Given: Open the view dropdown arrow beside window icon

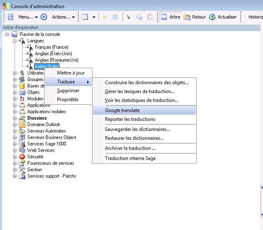Looking at the screenshot, I should click(94, 17).
